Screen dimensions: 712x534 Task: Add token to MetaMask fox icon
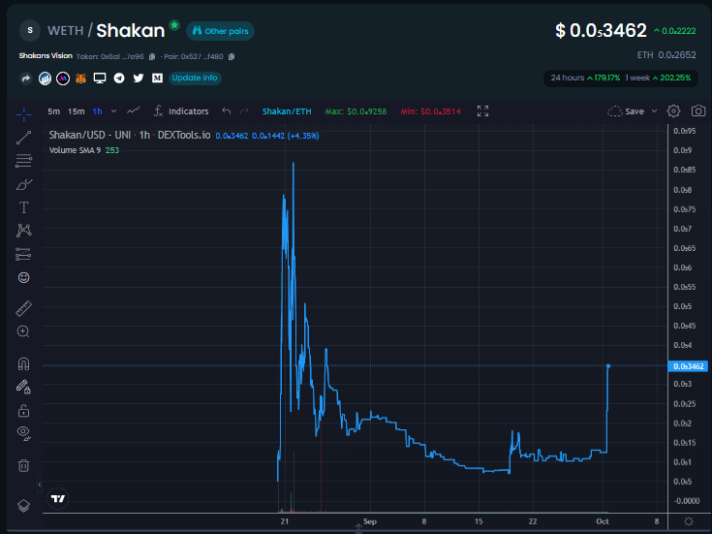click(x=80, y=79)
